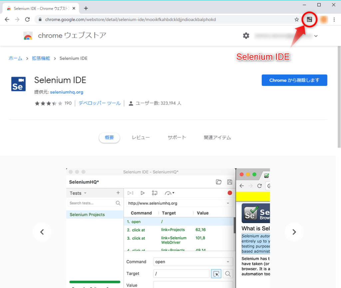Click the select target in page icon
The width and height of the screenshot is (341, 288).
216,274
